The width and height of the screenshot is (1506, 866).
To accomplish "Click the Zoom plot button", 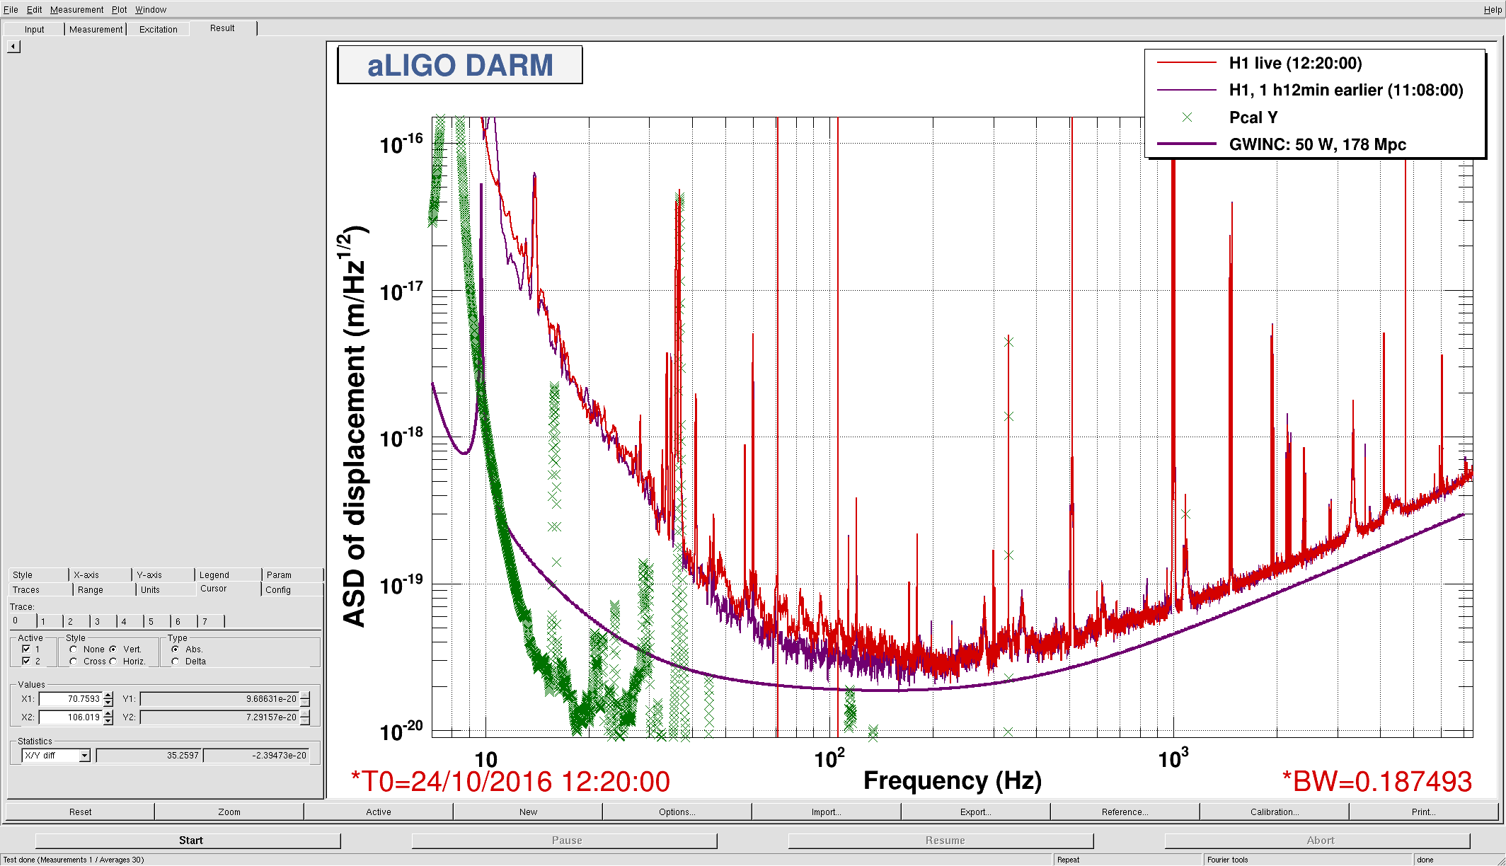I will pyautogui.click(x=229, y=812).
